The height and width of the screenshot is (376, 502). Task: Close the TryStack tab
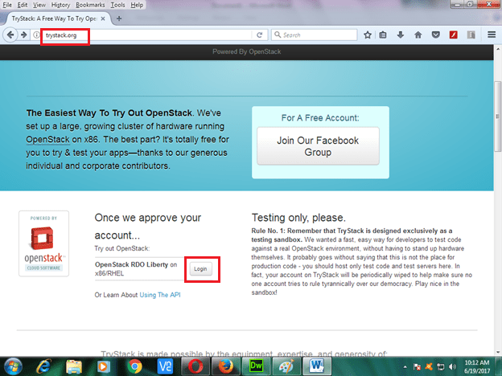point(103,18)
